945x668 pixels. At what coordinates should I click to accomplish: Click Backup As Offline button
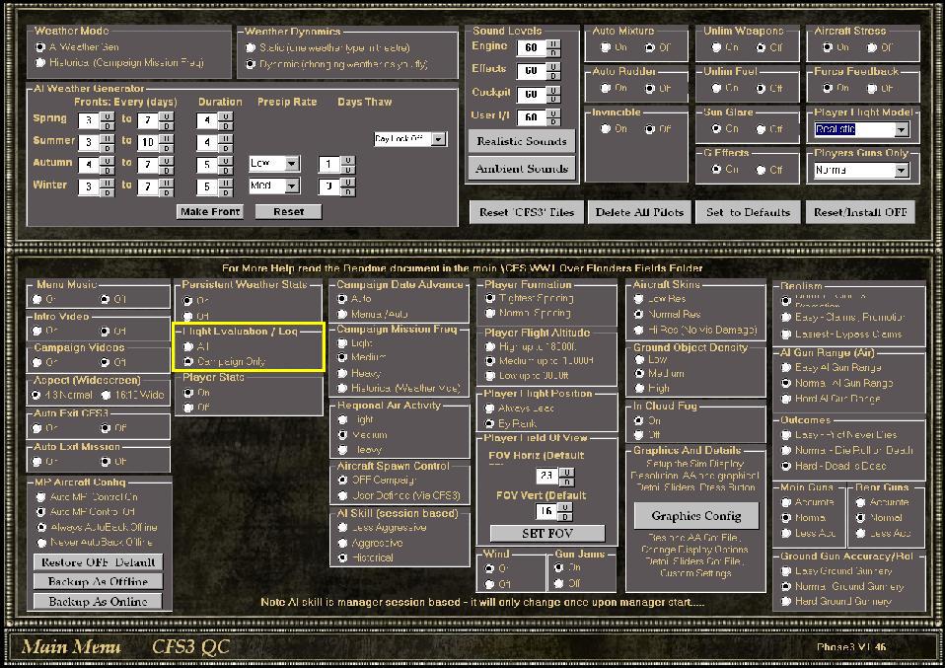[99, 582]
